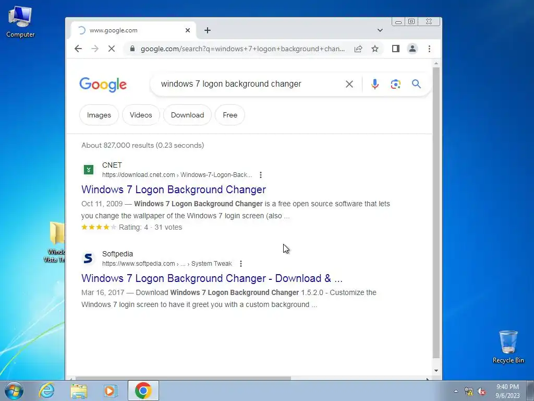The height and width of the screenshot is (401, 534).
Task: Go to Google home via the logo
Action: click(103, 85)
